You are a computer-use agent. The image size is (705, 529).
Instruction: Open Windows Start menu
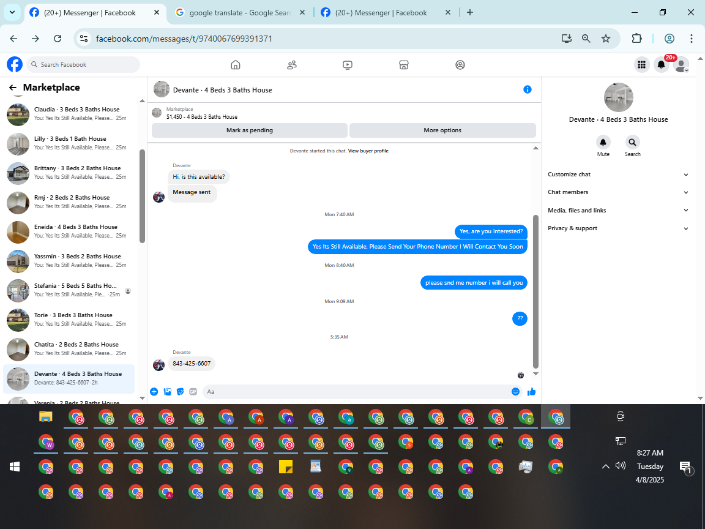(x=15, y=467)
